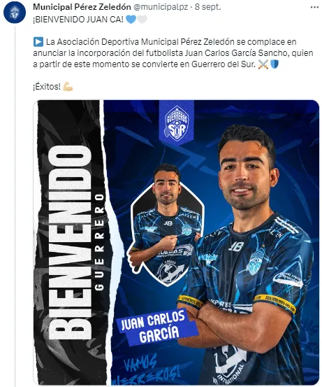Click the Vamos Guerreros script text in image

coord(145,370)
